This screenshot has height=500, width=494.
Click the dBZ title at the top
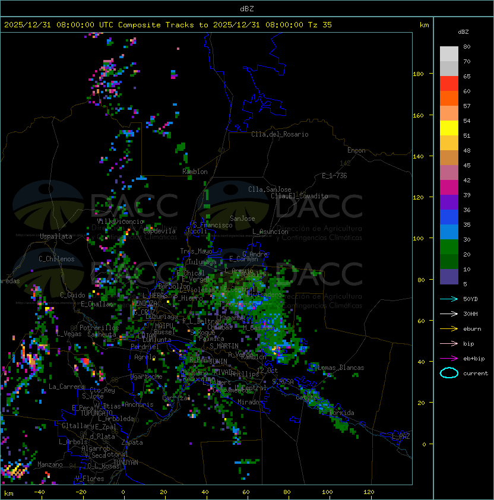point(247,8)
